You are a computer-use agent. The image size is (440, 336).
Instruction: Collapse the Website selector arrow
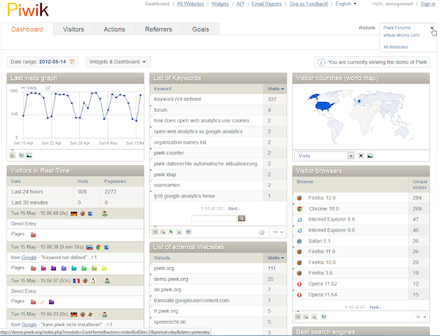pyautogui.click(x=432, y=28)
